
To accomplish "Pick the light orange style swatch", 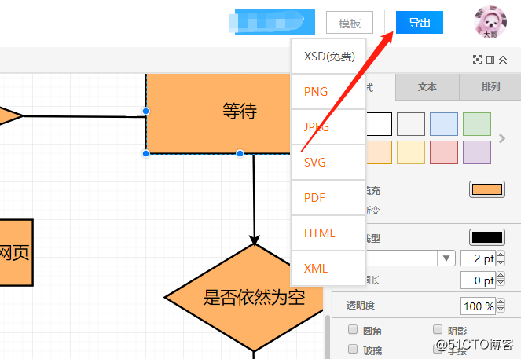I will click(379, 152).
